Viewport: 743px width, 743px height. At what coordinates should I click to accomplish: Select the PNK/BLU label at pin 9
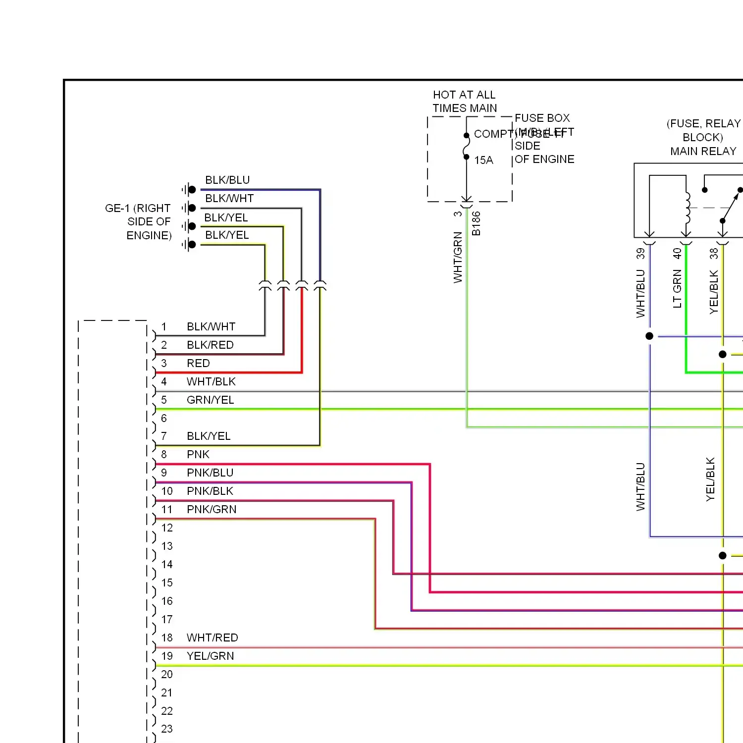click(x=210, y=473)
